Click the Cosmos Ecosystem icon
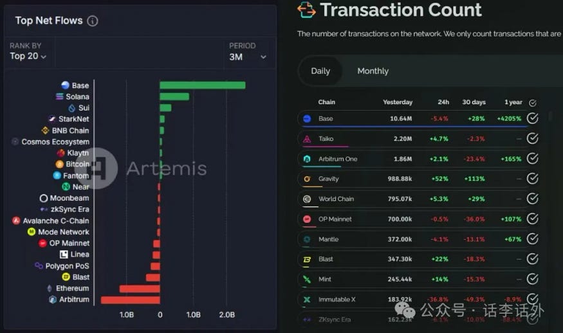 (15, 141)
